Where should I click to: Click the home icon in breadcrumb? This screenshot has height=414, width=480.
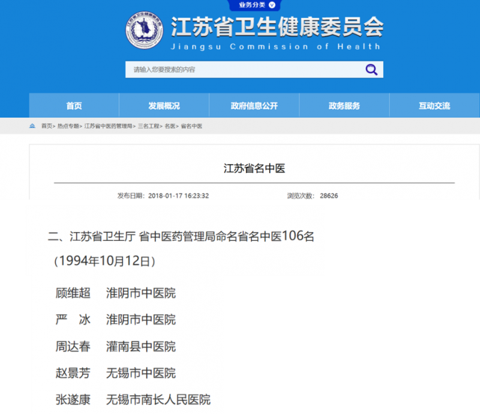[x=32, y=126]
